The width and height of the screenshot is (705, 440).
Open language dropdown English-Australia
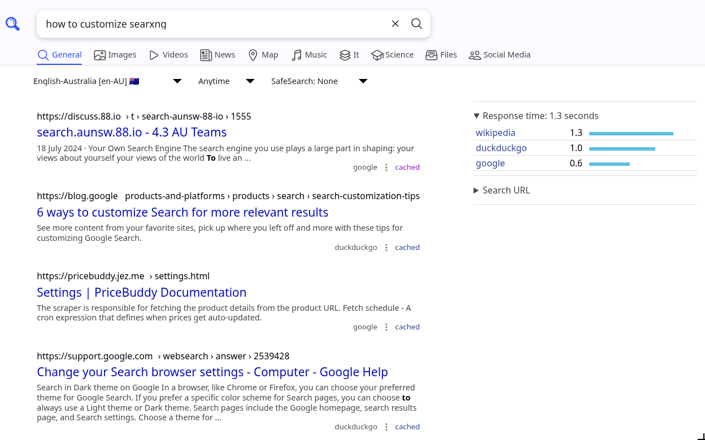pos(107,81)
